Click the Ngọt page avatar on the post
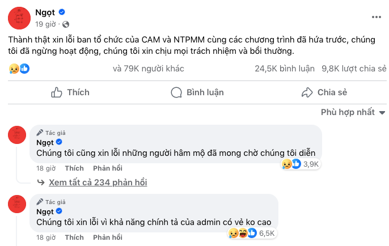This screenshot has width=389, height=246. (x=19, y=18)
